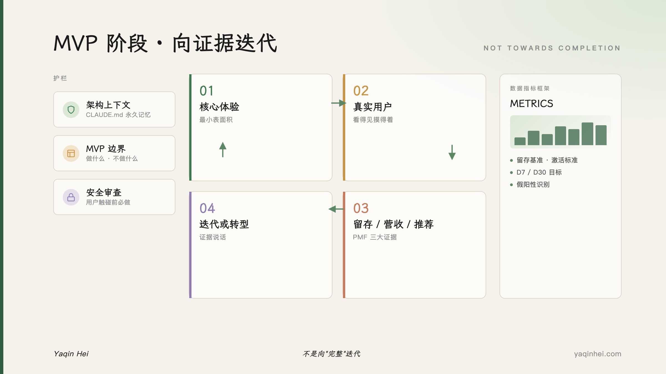Click the 数据指标框架 label
666x374 pixels.
click(530, 88)
